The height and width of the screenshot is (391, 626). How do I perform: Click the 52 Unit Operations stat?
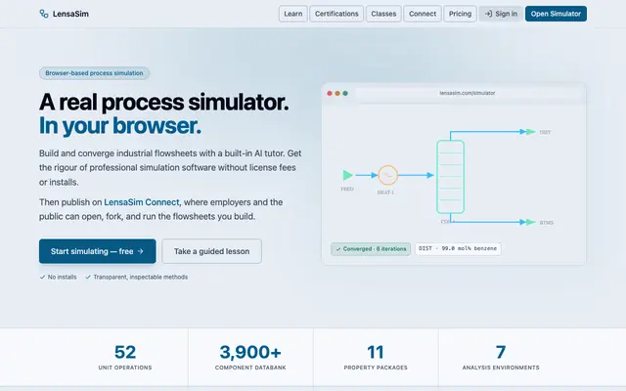tap(125, 357)
